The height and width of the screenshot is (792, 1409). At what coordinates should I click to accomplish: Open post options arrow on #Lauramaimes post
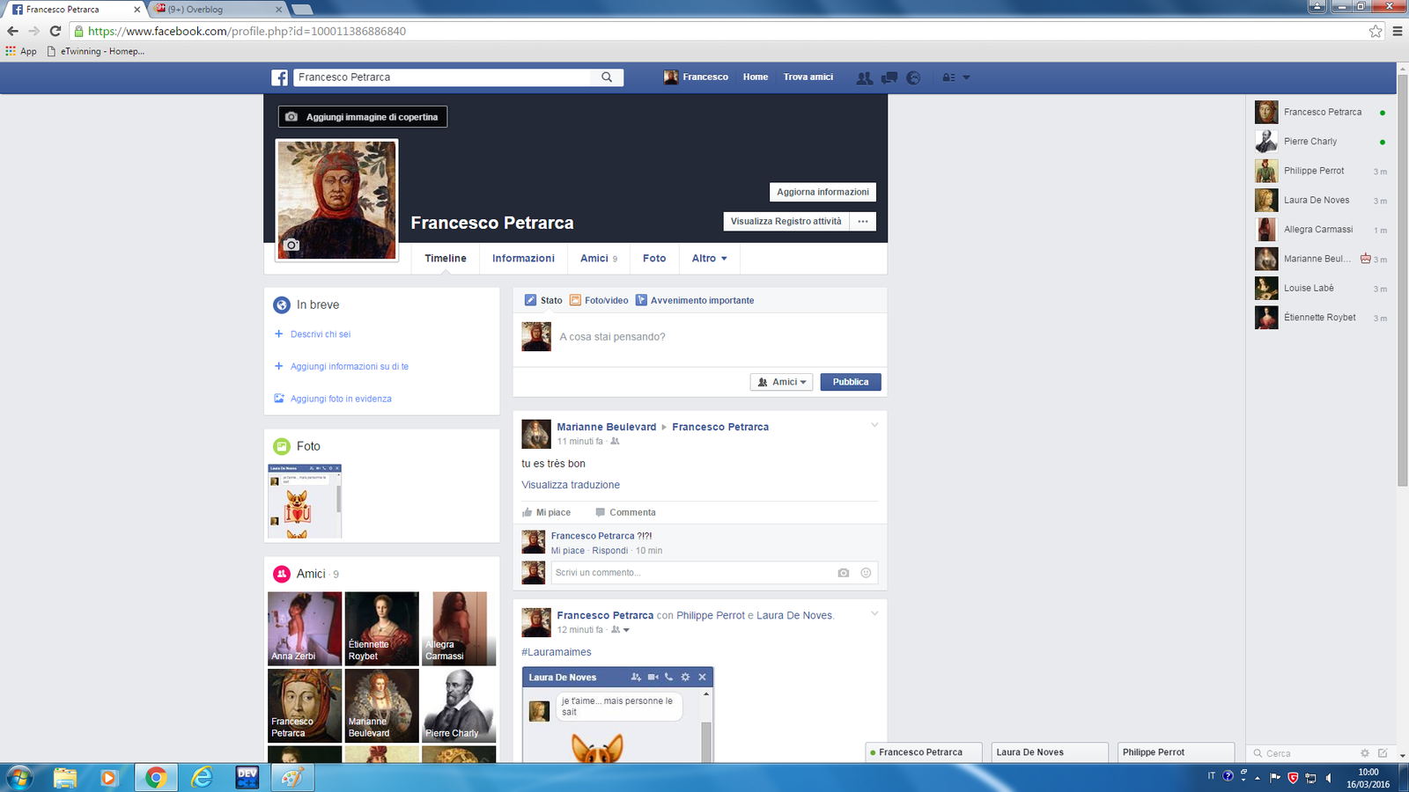(x=874, y=613)
